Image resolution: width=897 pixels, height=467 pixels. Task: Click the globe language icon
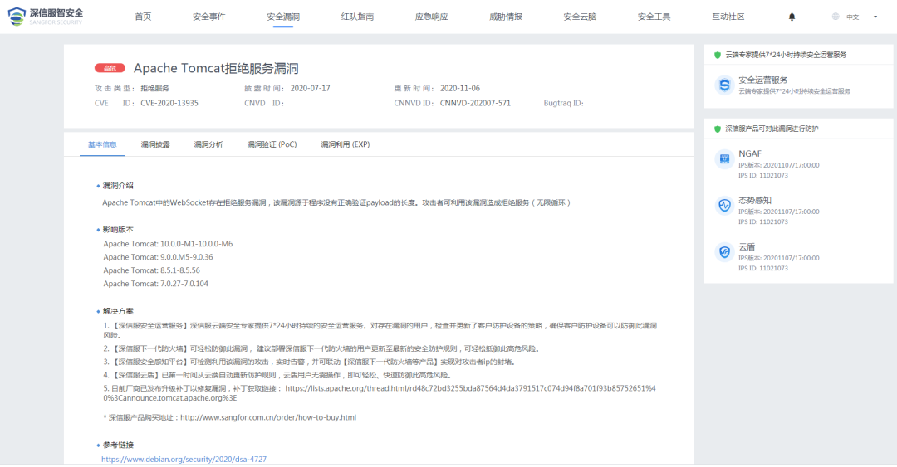836,17
